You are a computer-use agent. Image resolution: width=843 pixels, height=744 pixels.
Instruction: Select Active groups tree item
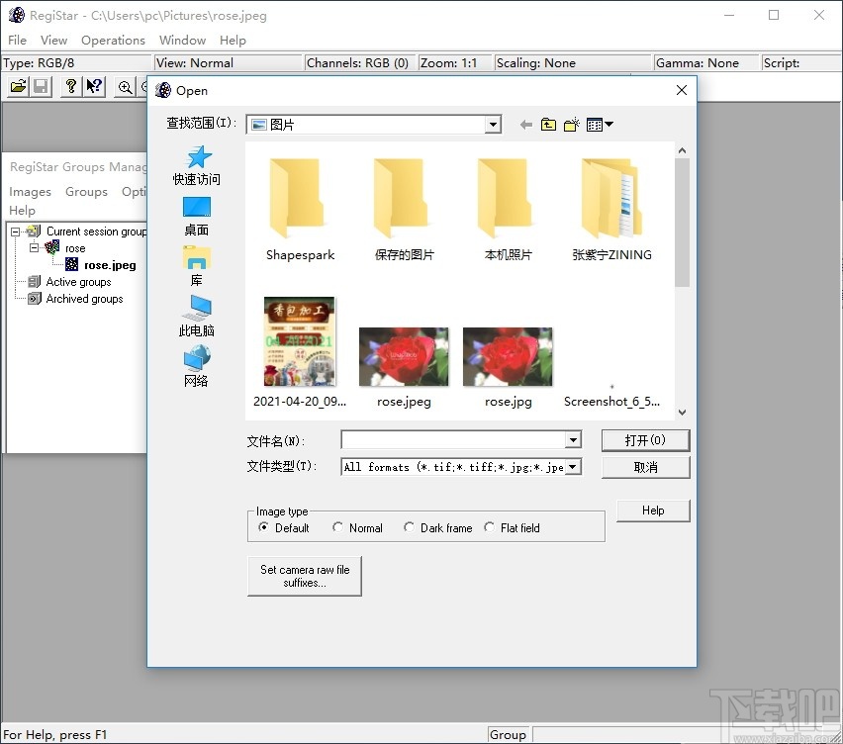(78, 282)
